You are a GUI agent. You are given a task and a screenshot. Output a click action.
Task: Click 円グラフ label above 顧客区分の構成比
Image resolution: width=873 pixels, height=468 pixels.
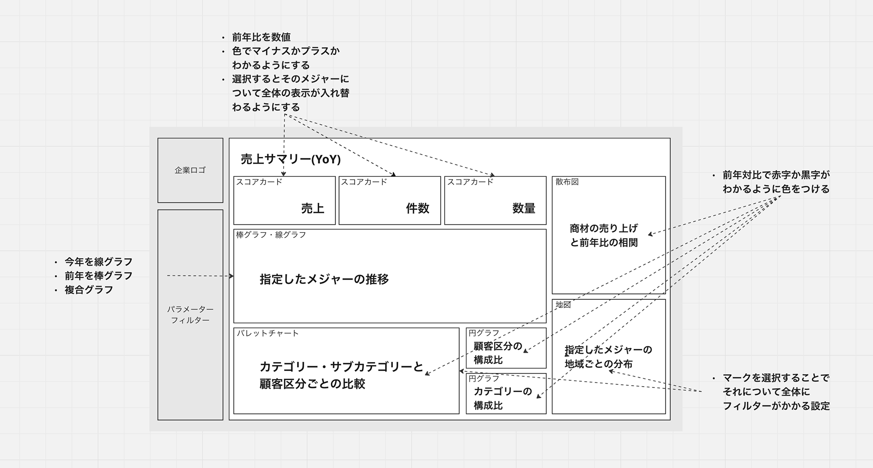[x=484, y=333]
